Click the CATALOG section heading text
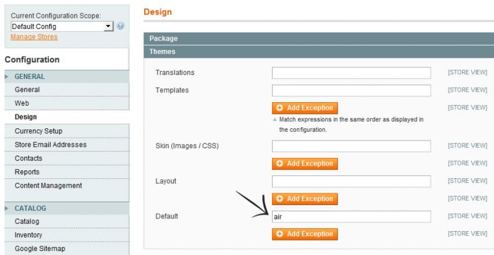Screen dimensions: 494x255 [x=30, y=208]
